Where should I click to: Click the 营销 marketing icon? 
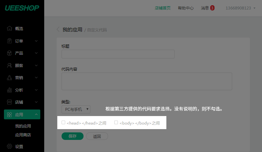point(9,77)
